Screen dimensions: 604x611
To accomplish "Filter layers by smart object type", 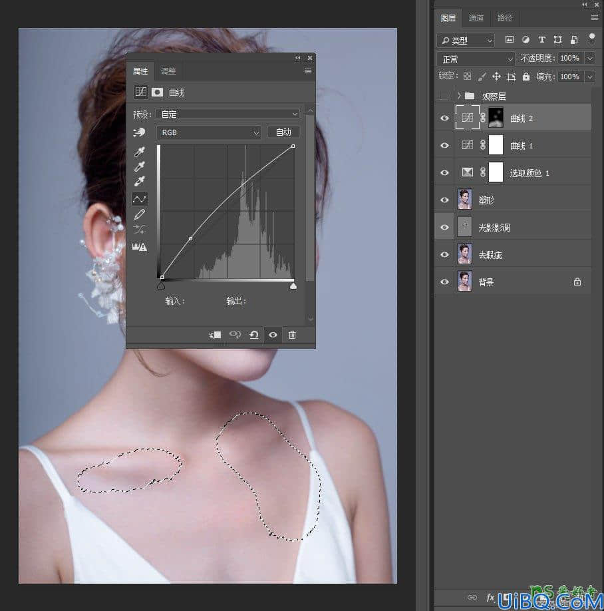I will tap(574, 39).
